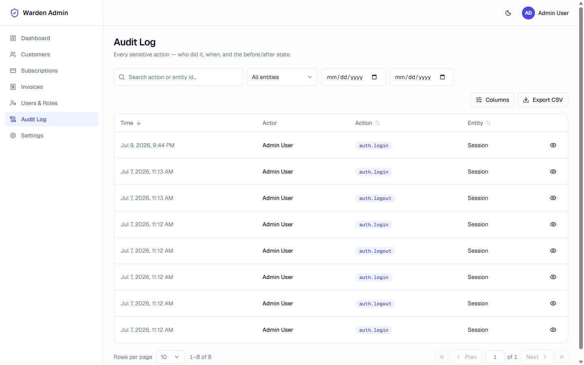Jump to the first page with the double-left chevron
This screenshot has width=584, height=365.
442,357
